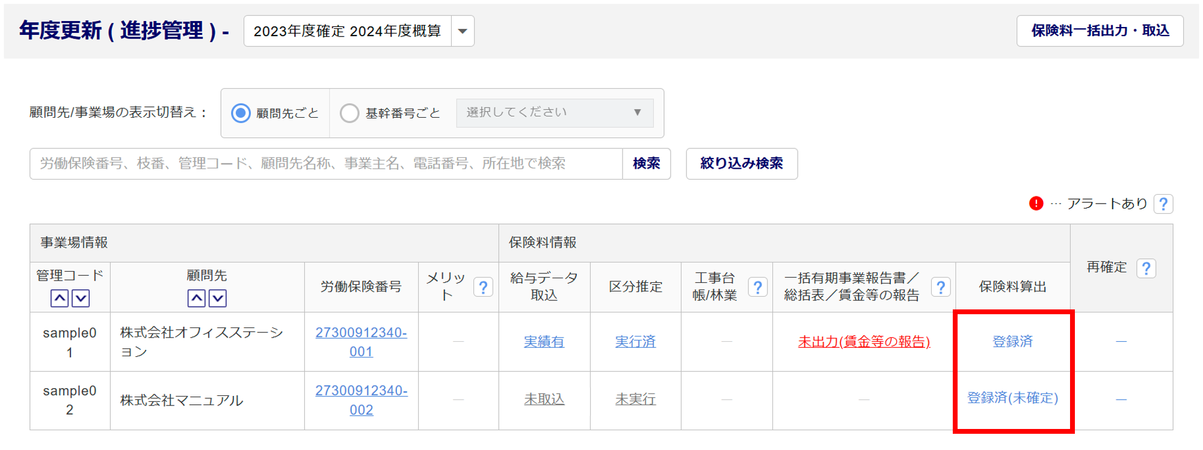The image size is (1203, 450).
Task: Open the fiscal year dropdown selector
Action: coord(462,31)
